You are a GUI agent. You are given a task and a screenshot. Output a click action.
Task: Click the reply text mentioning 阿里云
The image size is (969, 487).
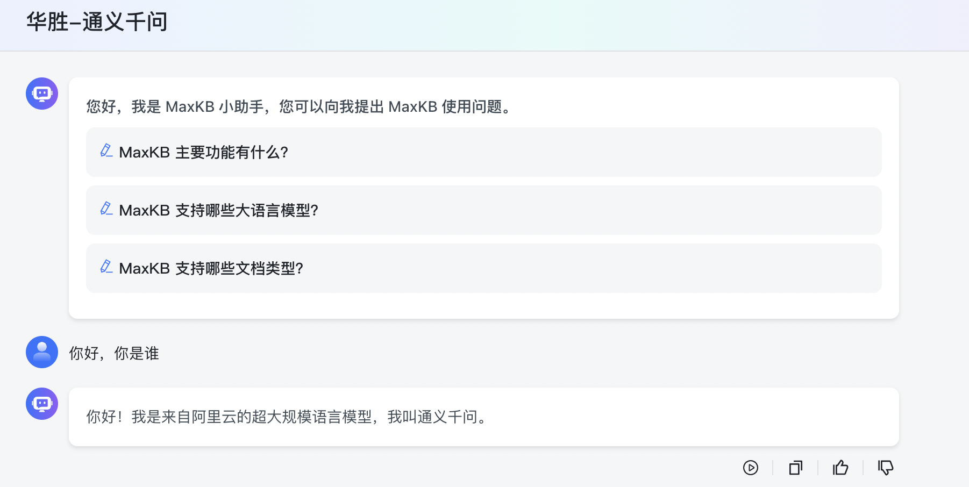point(286,417)
